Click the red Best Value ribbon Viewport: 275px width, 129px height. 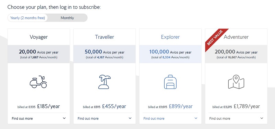(x=216, y=39)
